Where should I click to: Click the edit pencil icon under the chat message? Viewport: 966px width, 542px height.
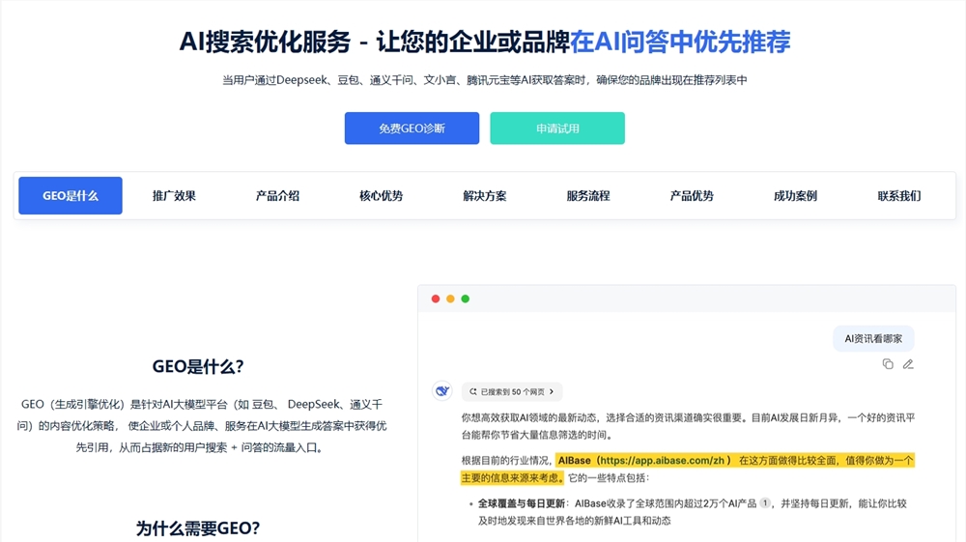[908, 364]
